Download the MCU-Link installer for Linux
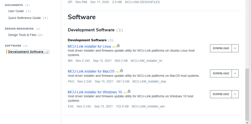 coord(221,48)
